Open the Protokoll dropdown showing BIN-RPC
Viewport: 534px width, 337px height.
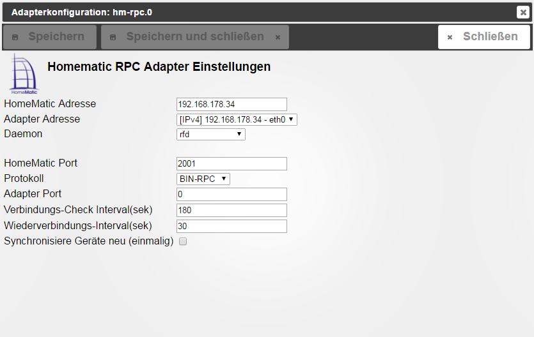pyautogui.click(x=203, y=179)
